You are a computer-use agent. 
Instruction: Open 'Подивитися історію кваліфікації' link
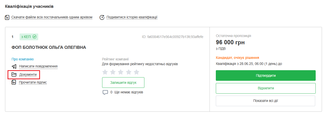pos(132,17)
